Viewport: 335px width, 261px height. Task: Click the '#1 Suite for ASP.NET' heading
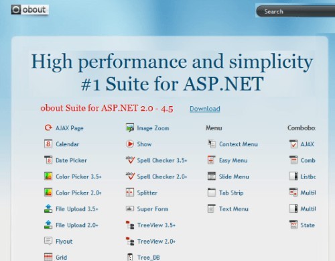(x=172, y=84)
